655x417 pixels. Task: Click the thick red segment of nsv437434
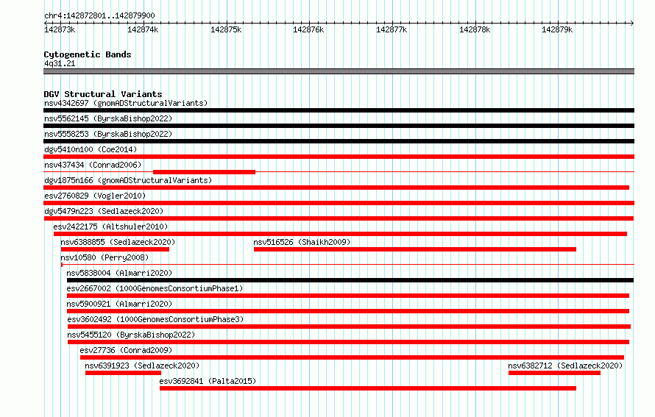(x=205, y=172)
